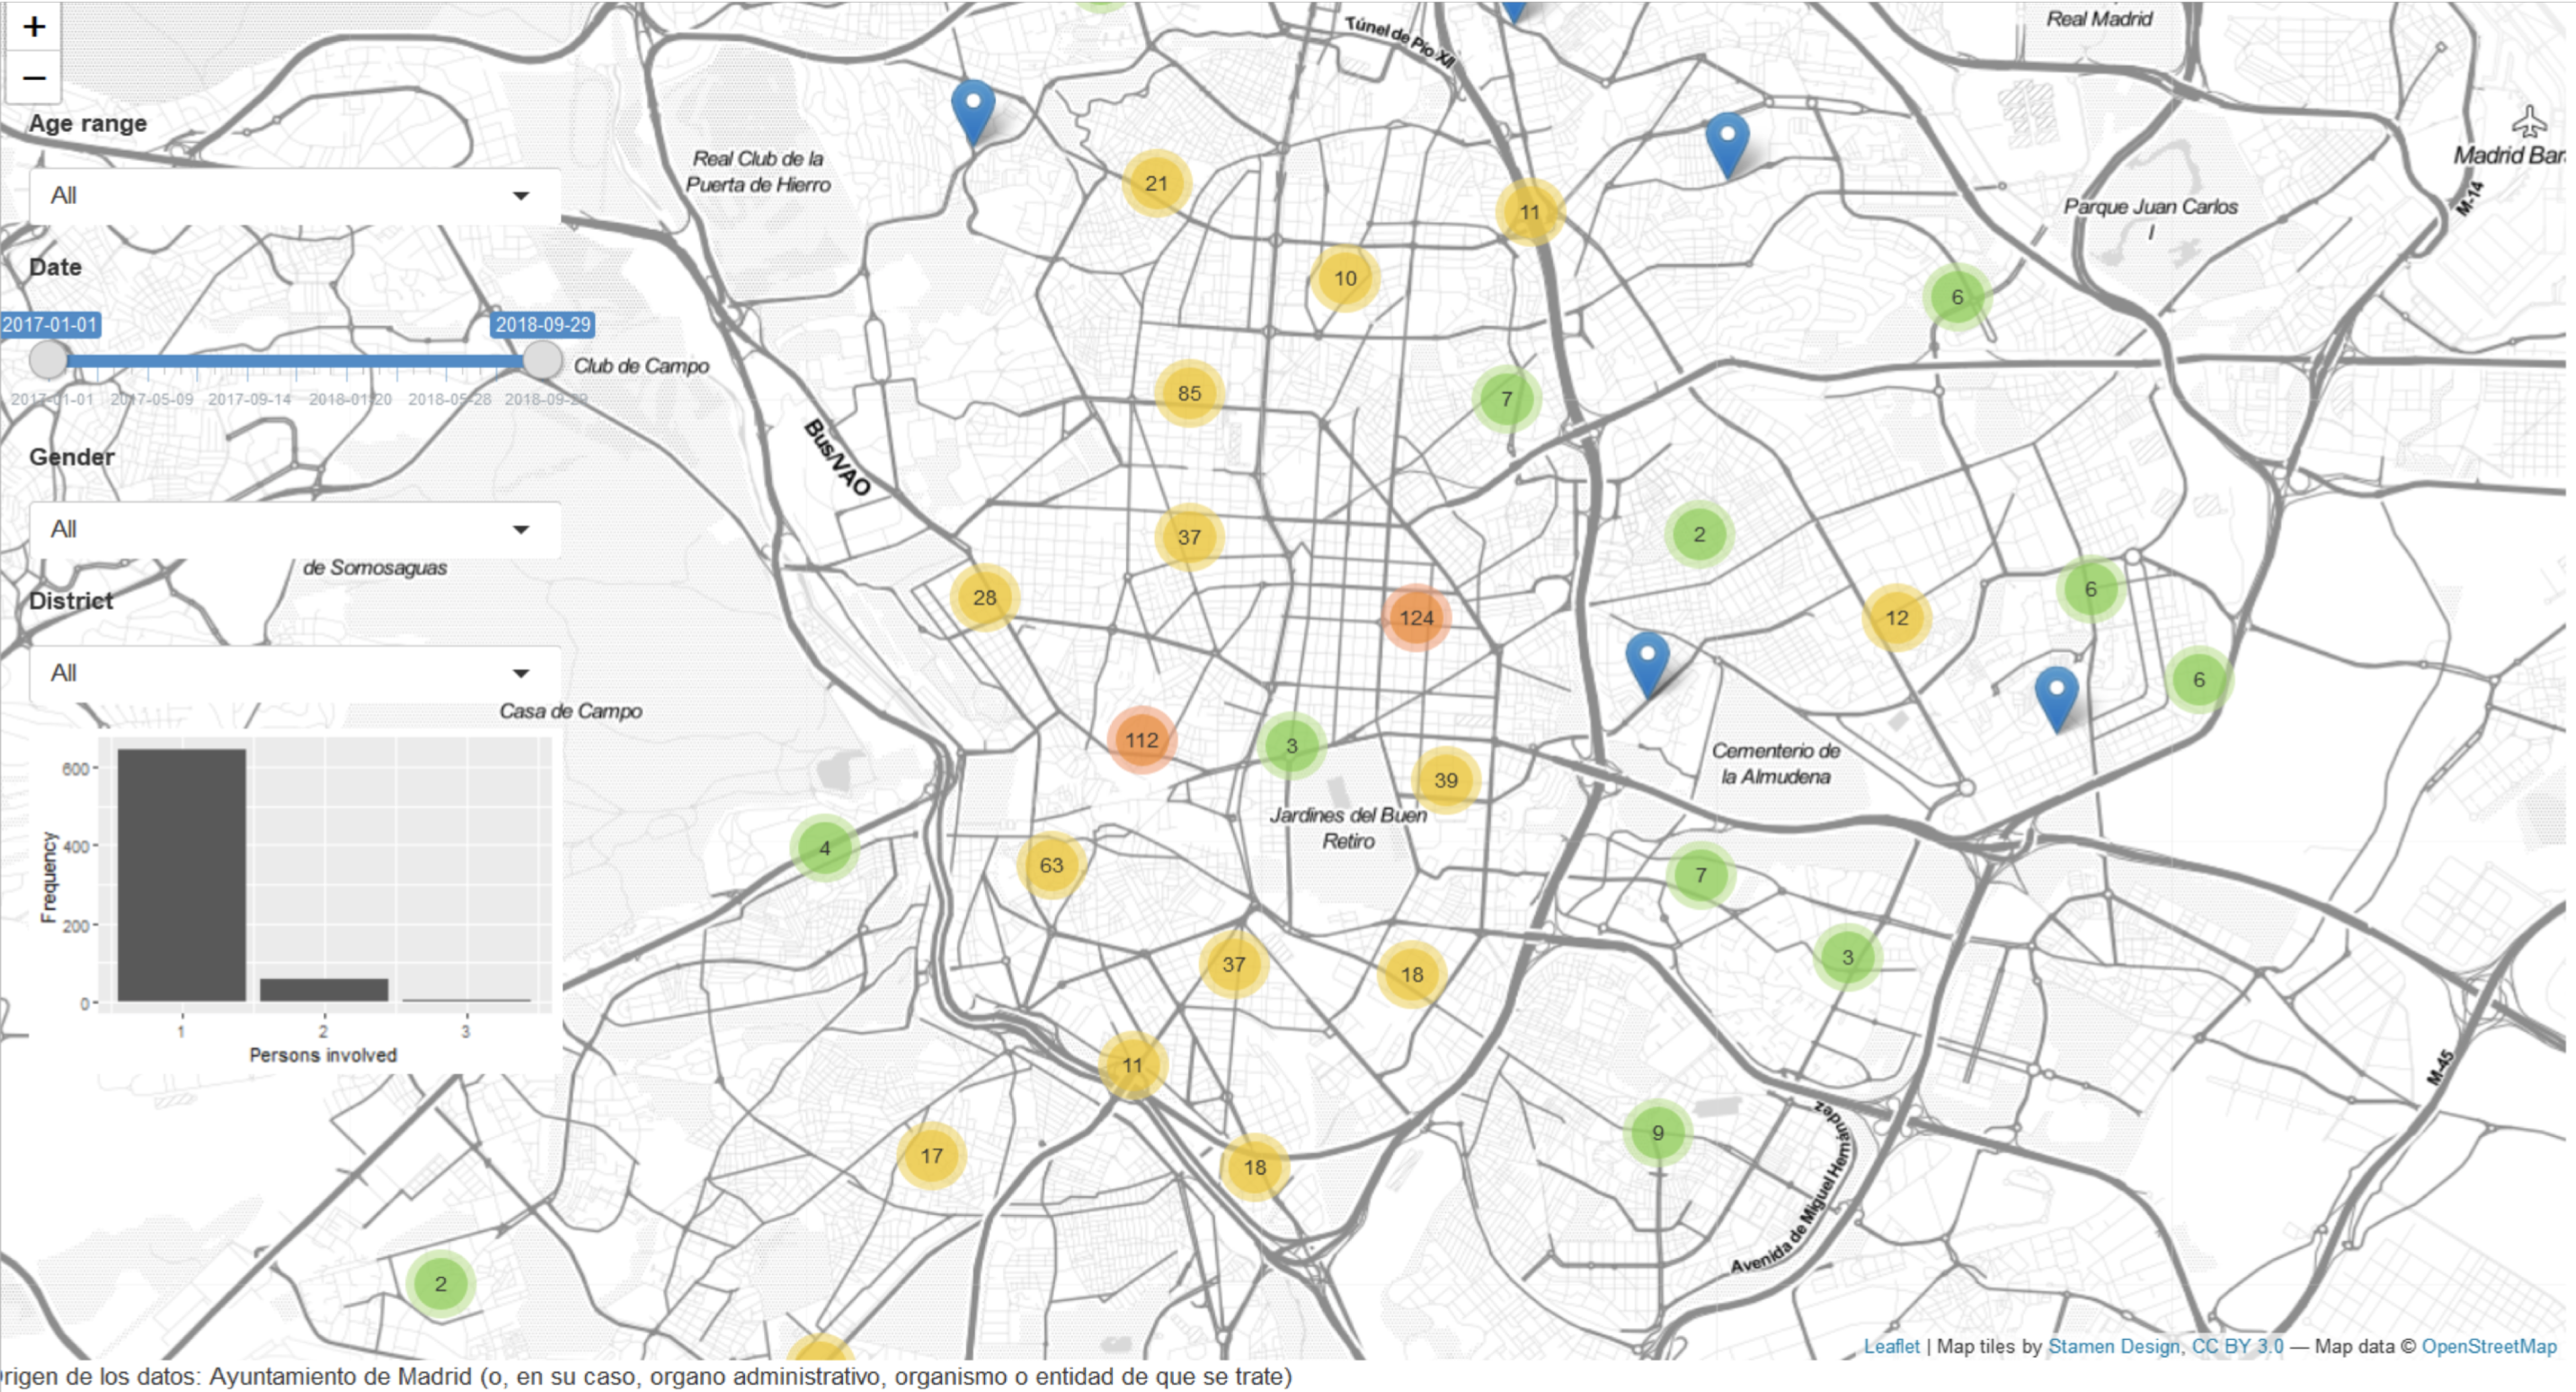Expand the District dropdown
This screenshot has width=2576, height=1392.
(294, 674)
